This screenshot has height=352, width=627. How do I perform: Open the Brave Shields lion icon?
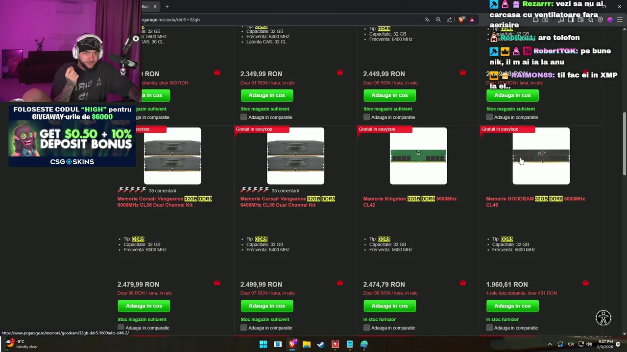pyautogui.click(x=461, y=20)
